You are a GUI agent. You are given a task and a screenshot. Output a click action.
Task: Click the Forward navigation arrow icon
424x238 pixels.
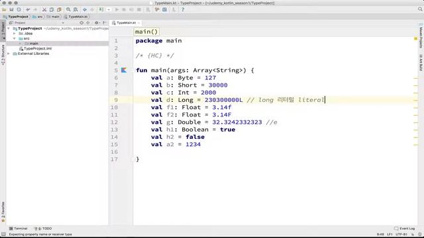[x=92, y=10]
